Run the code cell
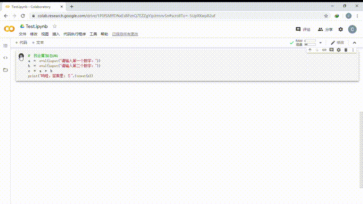 (21, 57)
